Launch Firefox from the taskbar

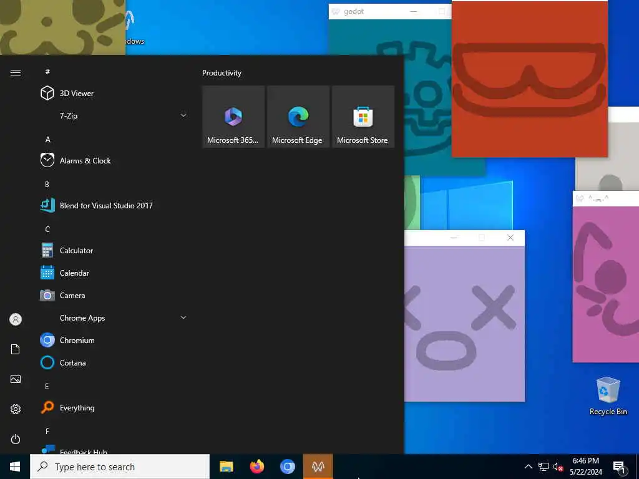(257, 467)
